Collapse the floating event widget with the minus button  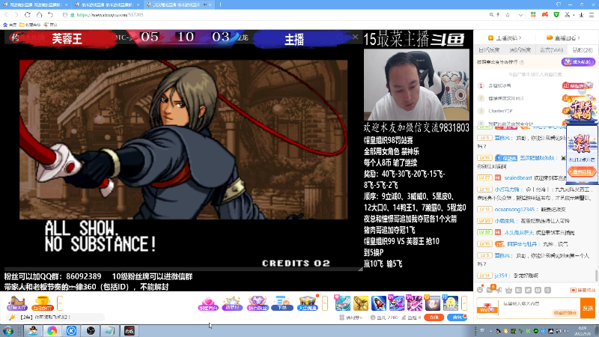582,91
